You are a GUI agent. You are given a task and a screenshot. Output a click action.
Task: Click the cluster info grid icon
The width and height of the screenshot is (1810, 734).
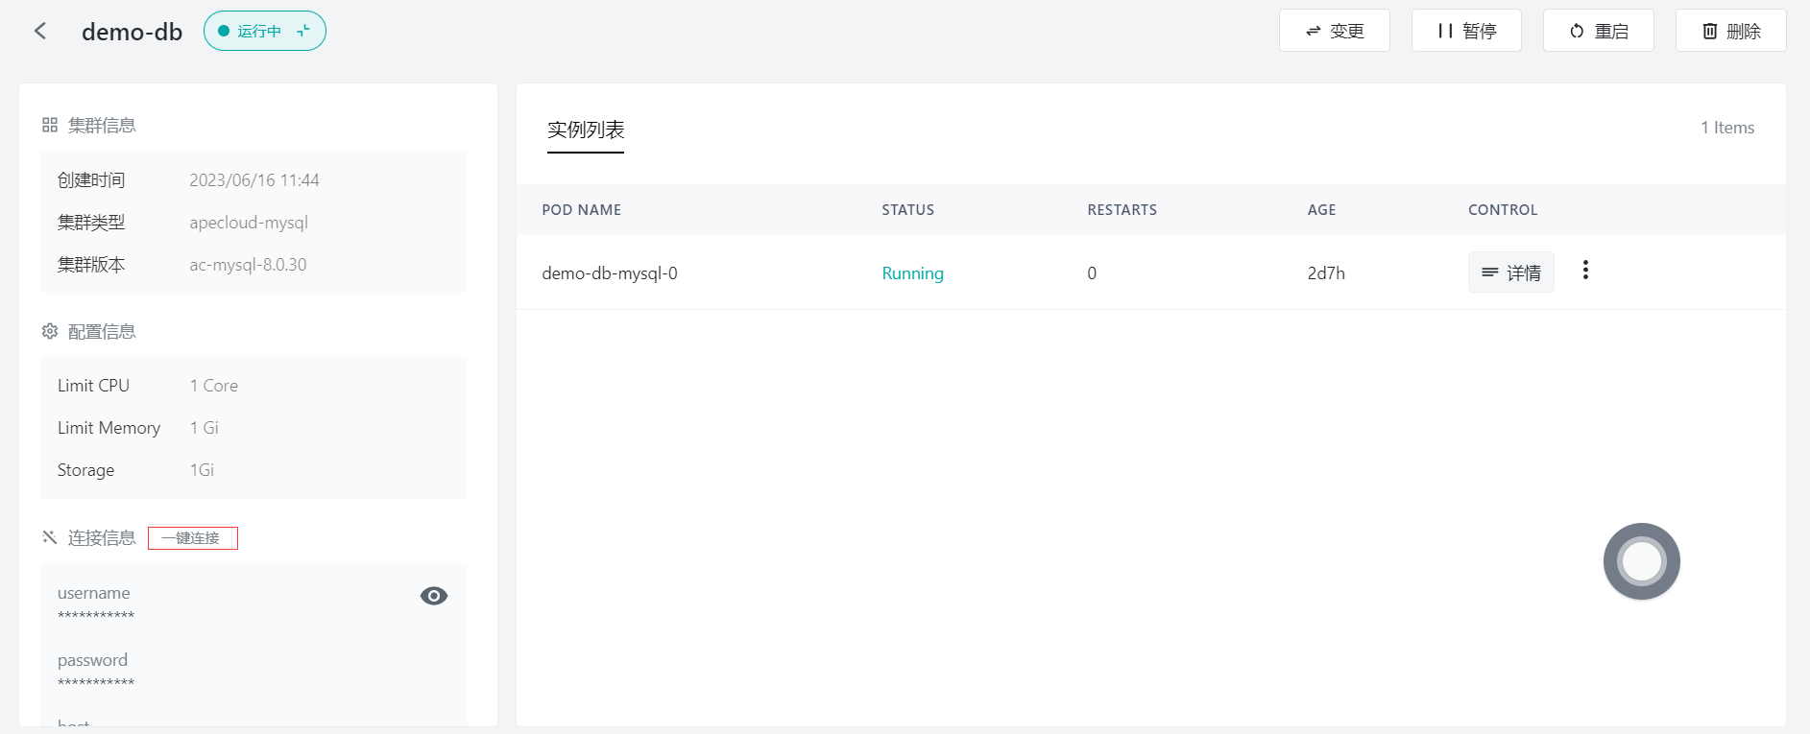click(x=50, y=125)
